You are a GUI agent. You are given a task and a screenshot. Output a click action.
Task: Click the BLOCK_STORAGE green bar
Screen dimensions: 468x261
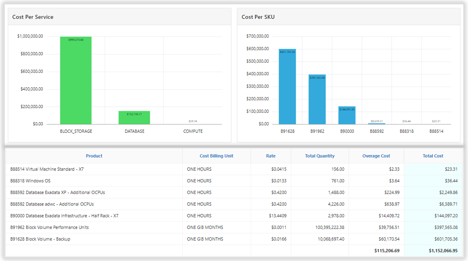point(76,80)
